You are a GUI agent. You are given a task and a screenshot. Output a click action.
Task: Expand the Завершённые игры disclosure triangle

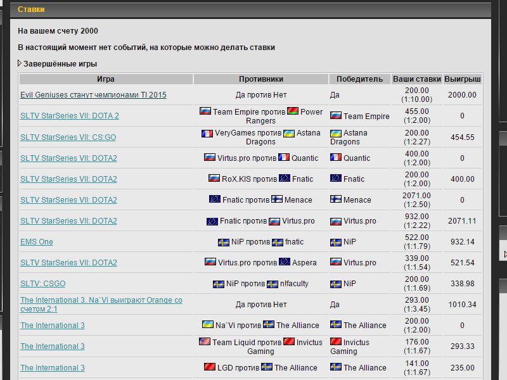pyautogui.click(x=20, y=63)
